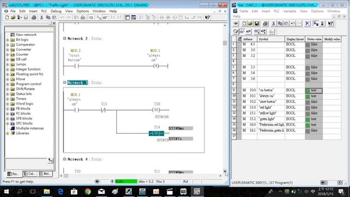
Task: Click the Cut scissors icon in LAD toolbar
Action: (x=42, y=18)
